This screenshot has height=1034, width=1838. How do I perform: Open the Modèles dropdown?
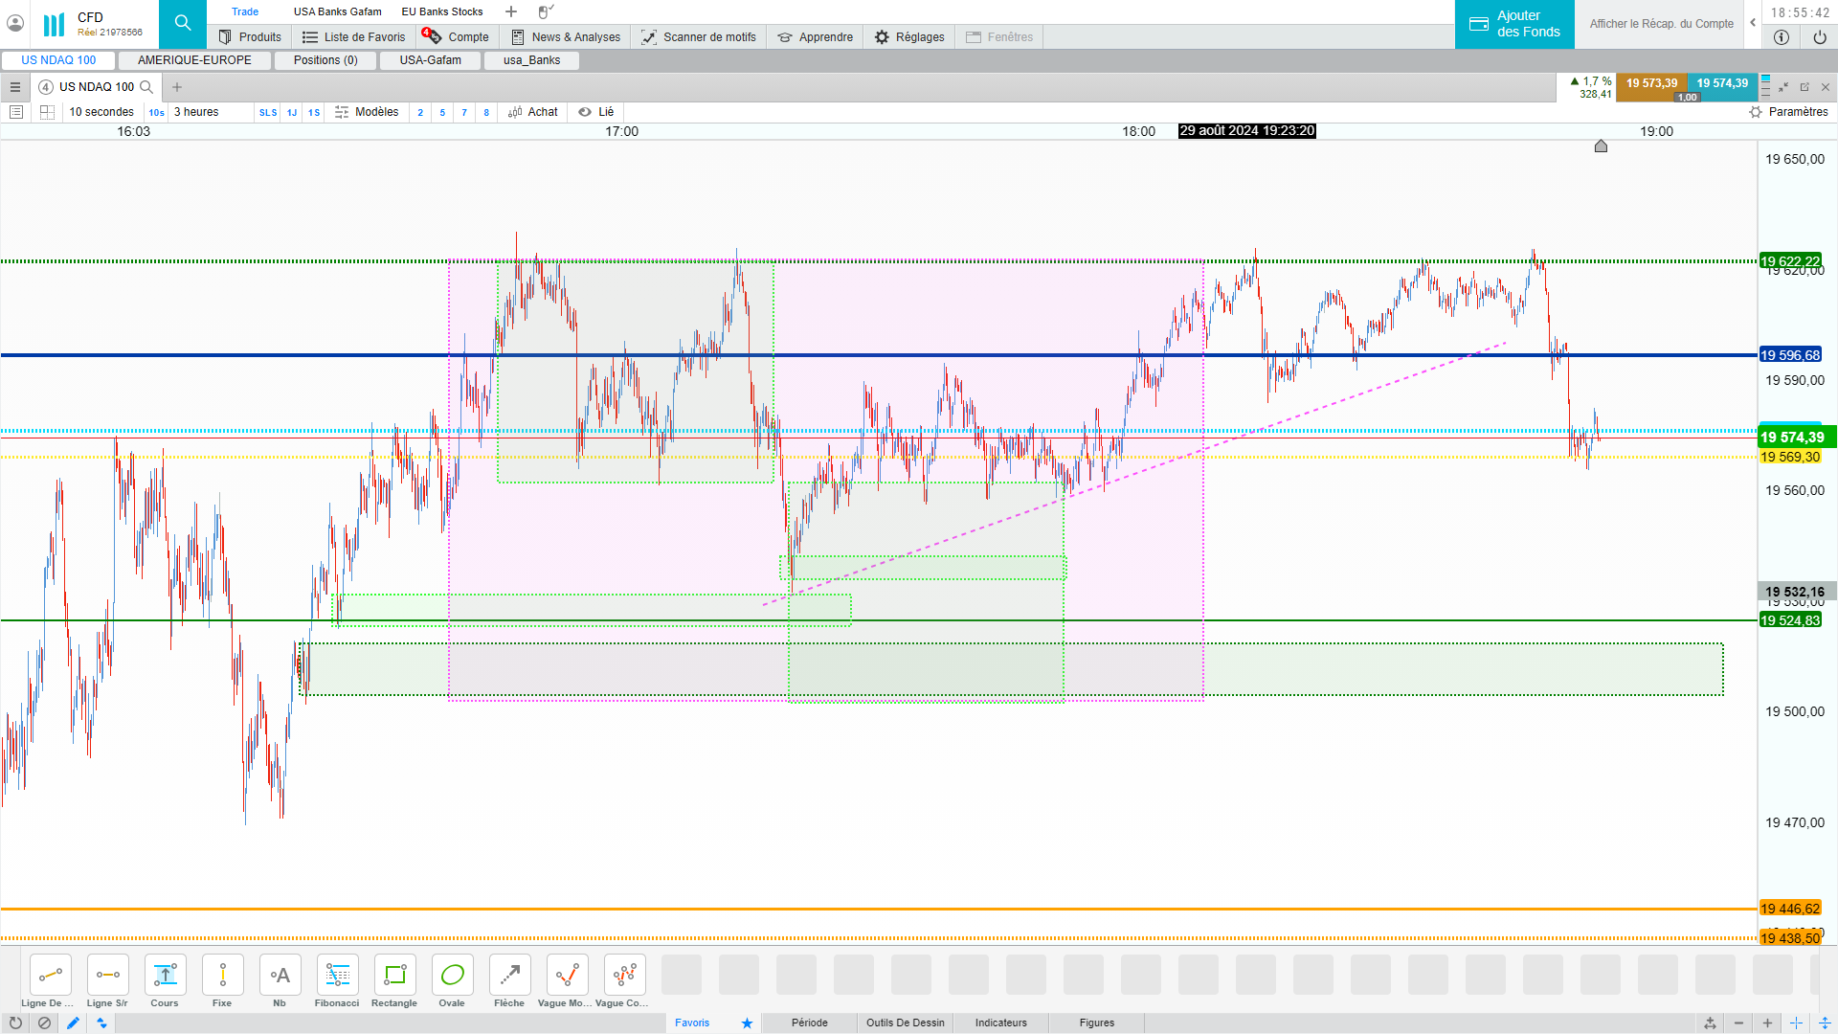368,112
